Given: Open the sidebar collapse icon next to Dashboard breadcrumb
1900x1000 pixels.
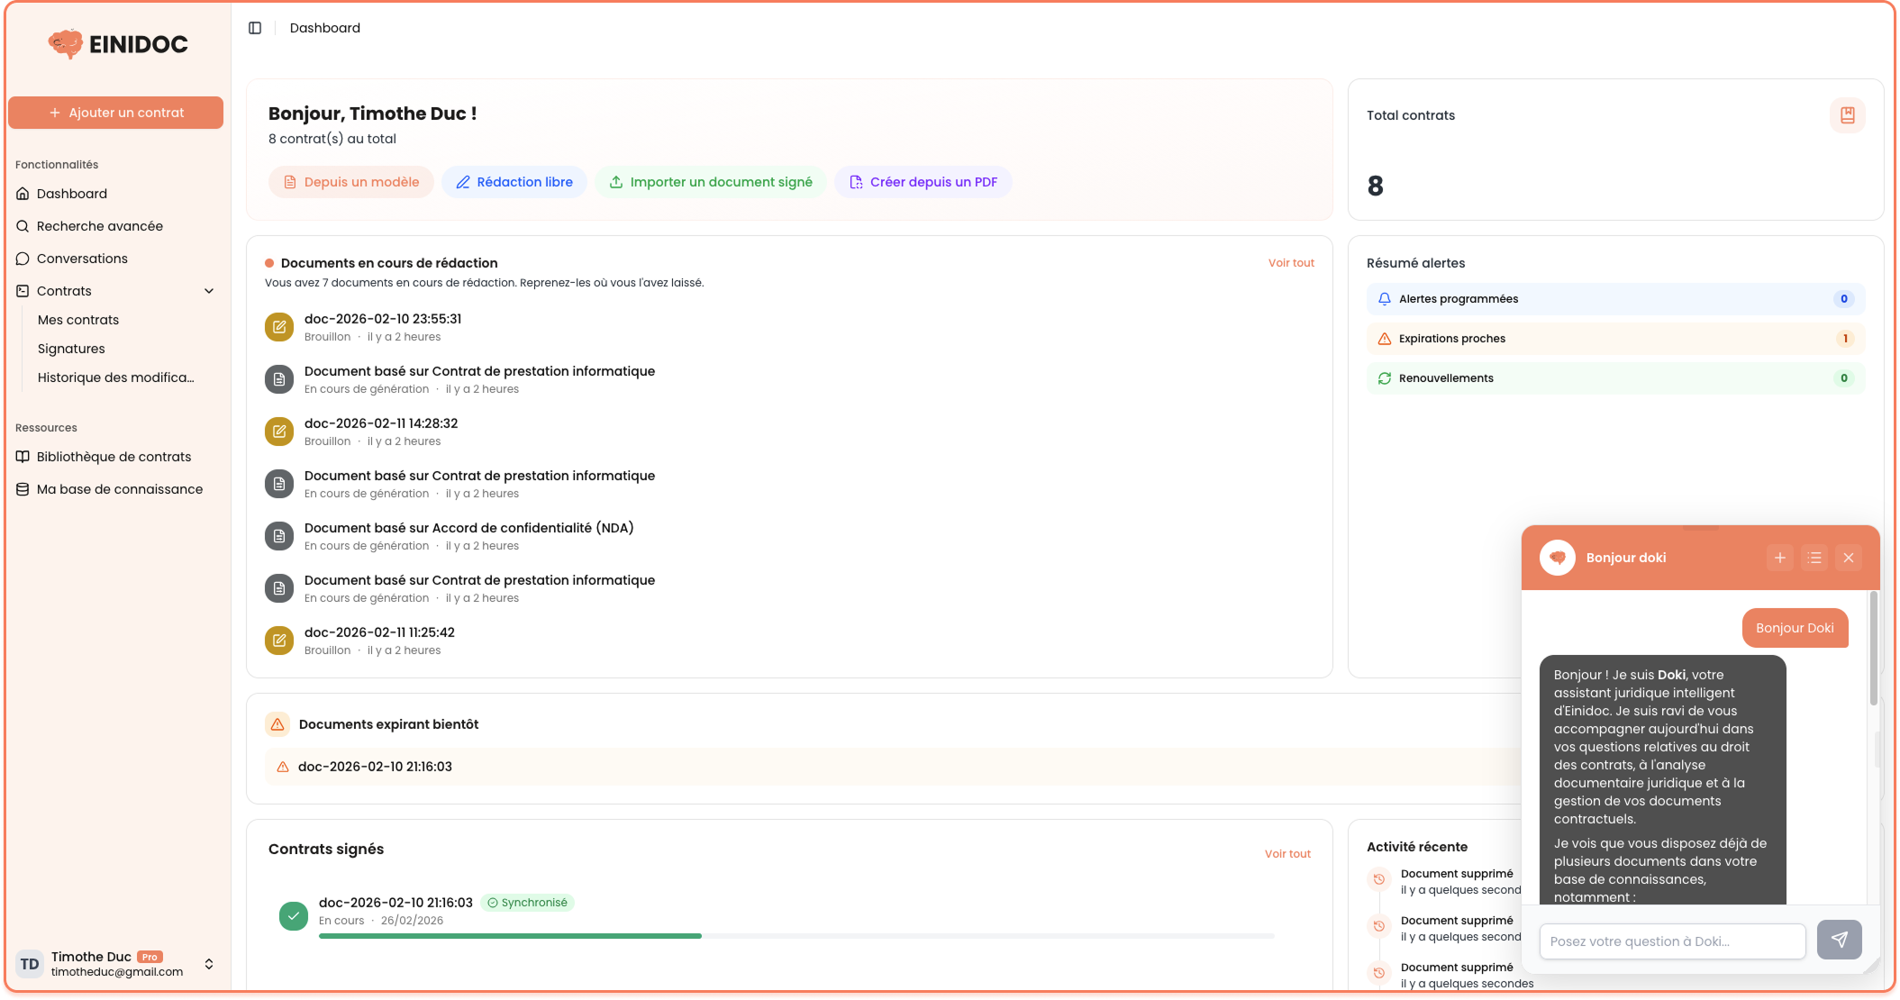Looking at the screenshot, I should (x=255, y=28).
